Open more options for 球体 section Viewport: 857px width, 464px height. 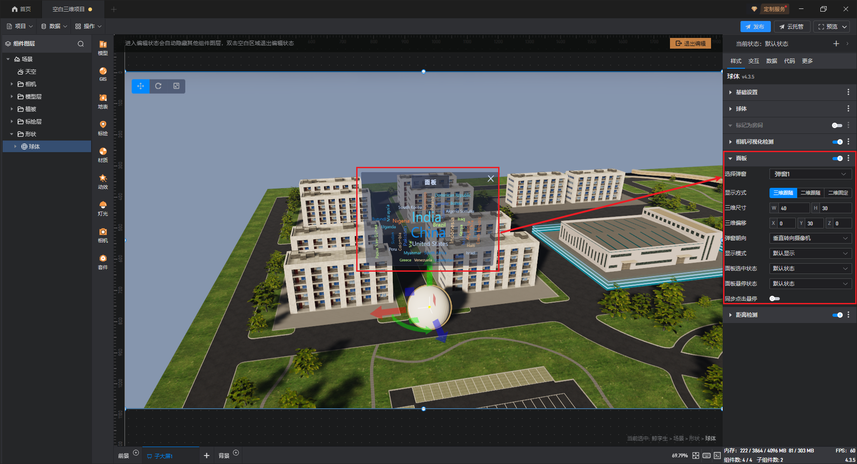[849, 108]
